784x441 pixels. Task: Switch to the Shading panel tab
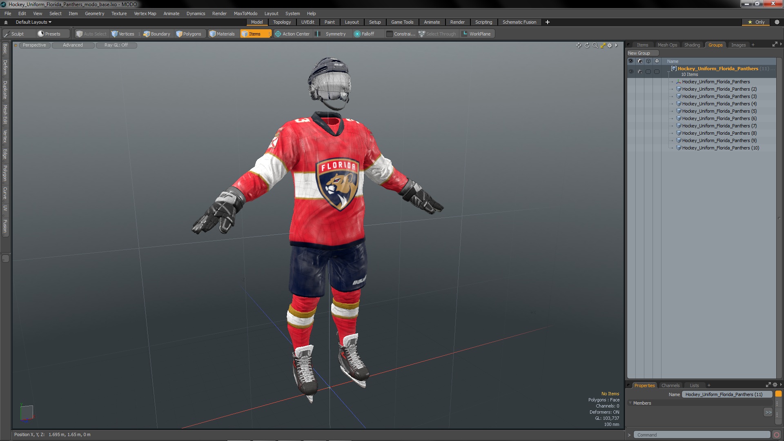[692, 45]
